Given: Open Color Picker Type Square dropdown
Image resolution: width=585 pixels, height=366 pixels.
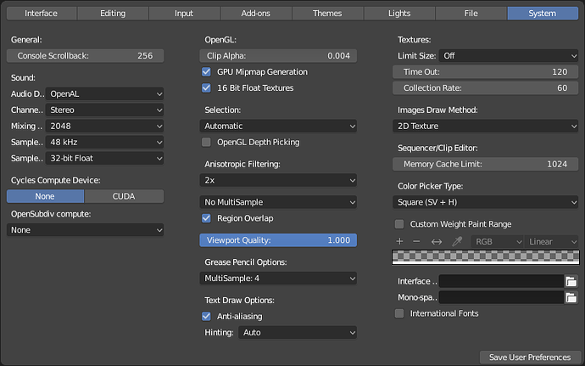Looking at the screenshot, I should pos(486,202).
